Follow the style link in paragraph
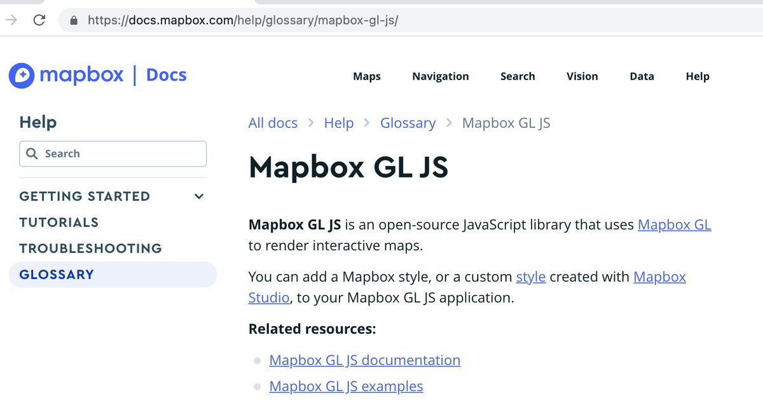Screen dimensions: 763x405 click(x=531, y=277)
